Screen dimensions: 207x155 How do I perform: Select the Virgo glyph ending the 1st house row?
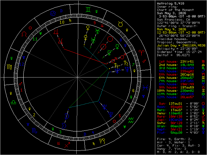pyautogui.click(x=203, y=62)
